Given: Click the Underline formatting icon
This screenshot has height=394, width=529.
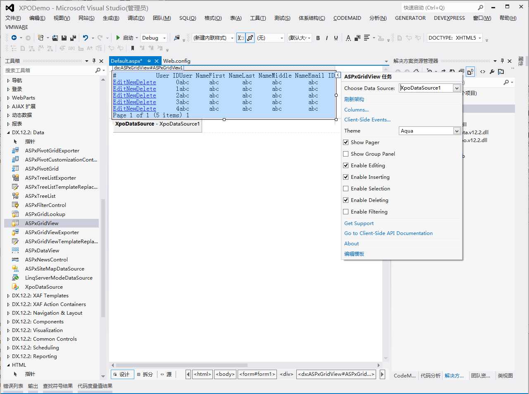Looking at the screenshot, I should click(336, 38).
